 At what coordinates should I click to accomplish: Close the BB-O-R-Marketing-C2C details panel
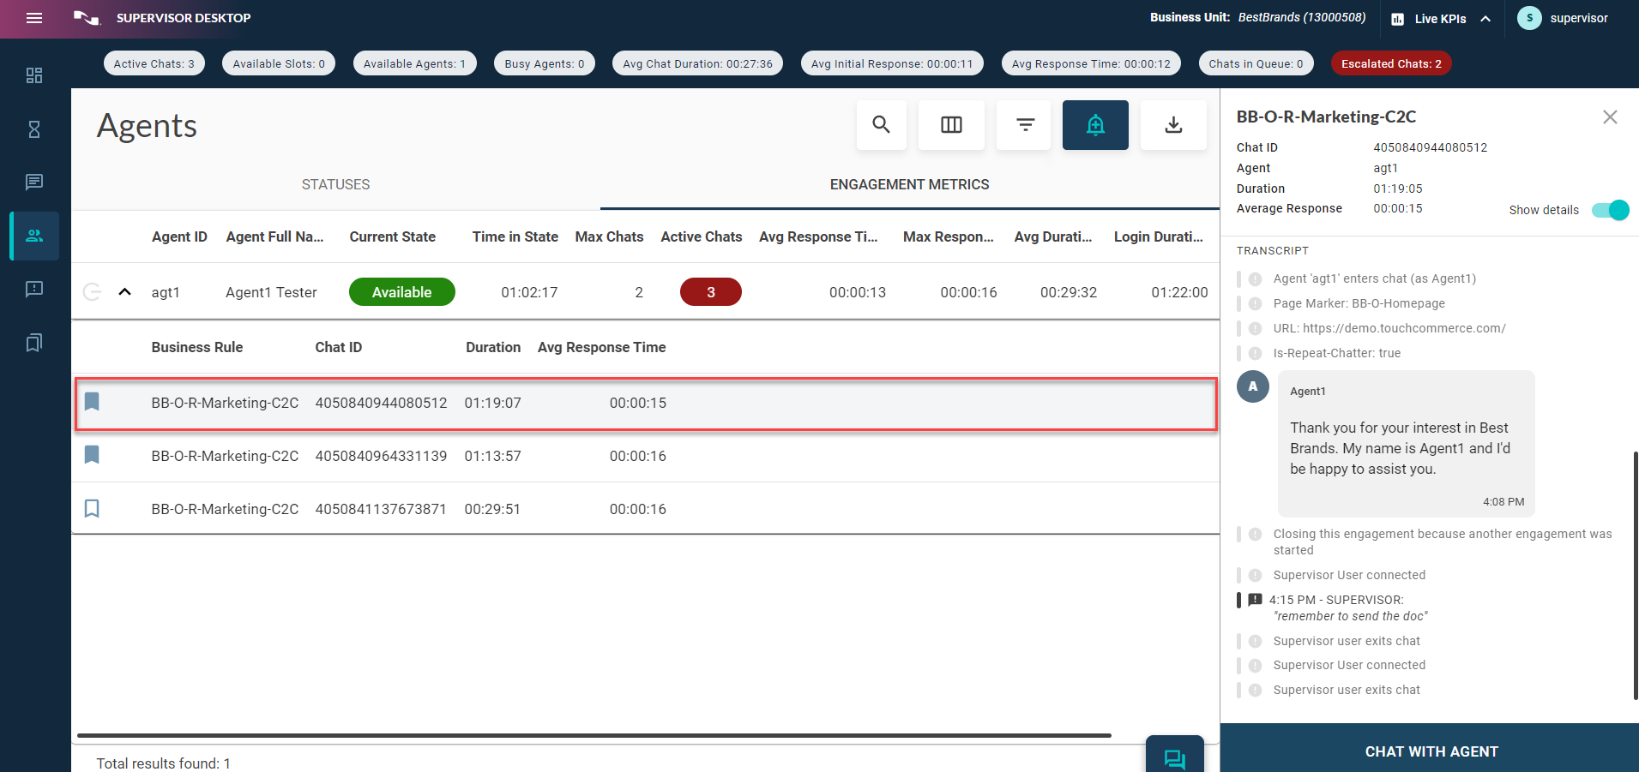(1610, 117)
